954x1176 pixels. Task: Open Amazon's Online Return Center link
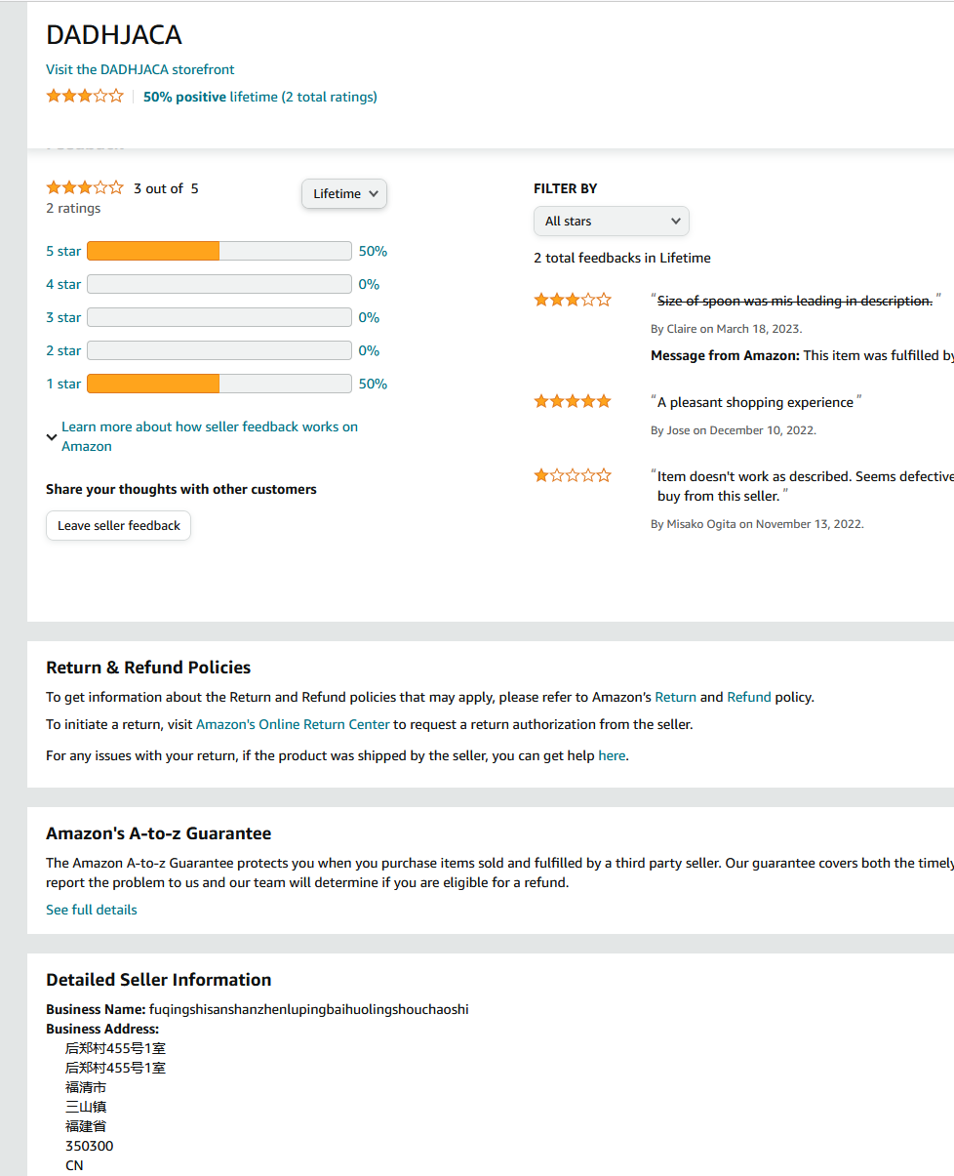click(x=293, y=725)
